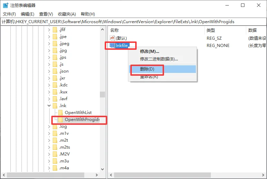Click the binary value icon of lnkfile
267x179 pixels.
pyautogui.click(x=112, y=45)
